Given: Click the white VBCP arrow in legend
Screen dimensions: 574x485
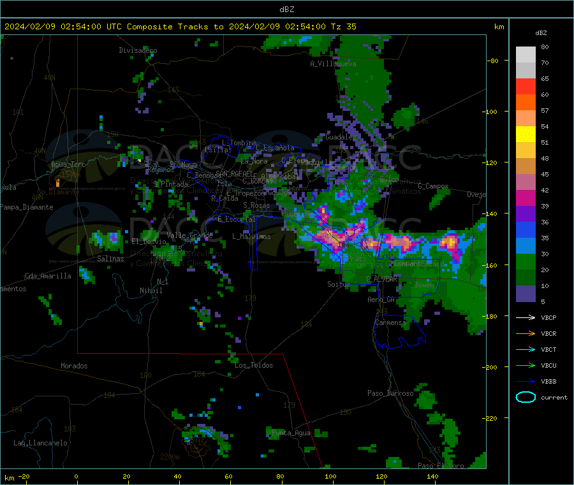Looking at the screenshot, I should click(x=526, y=317).
